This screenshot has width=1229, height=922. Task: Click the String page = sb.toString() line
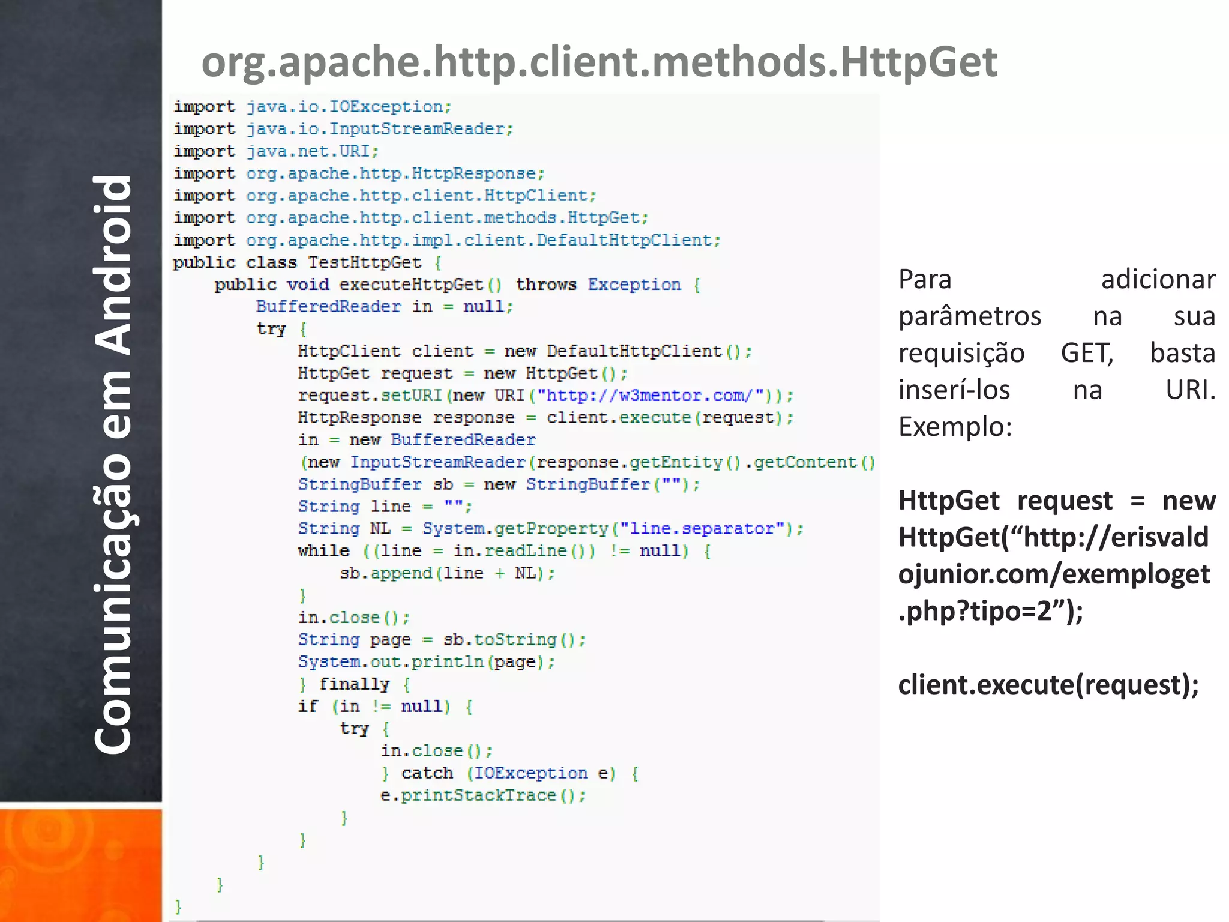pos(442,640)
